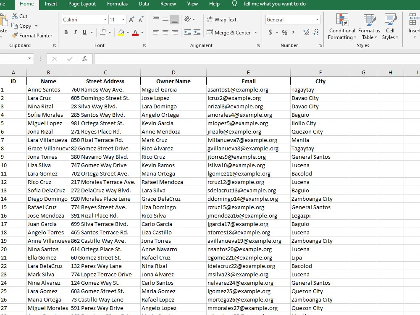This screenshot has width=420, height=315.
Task: Select the Zamboanga City cell in row 14
Action: coord(320,199)
